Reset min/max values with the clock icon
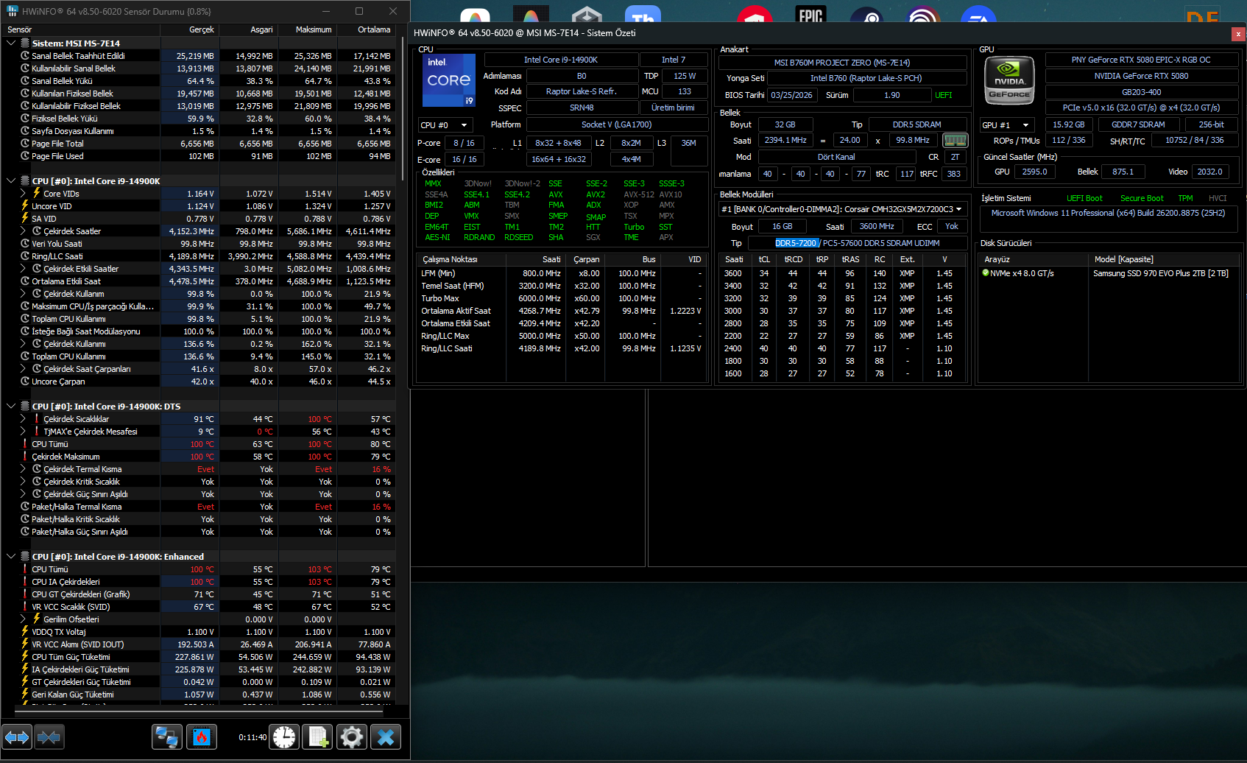Viewport: 1247px width, 763px height. tap(284, 736)
